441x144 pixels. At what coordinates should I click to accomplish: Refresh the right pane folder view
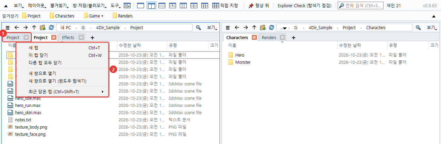coord(271,27)
